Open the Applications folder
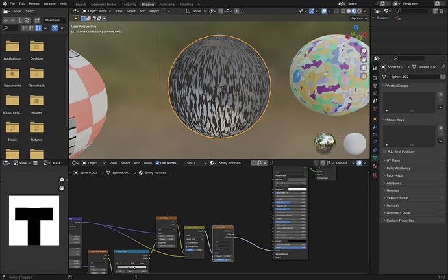 [12, 50]
